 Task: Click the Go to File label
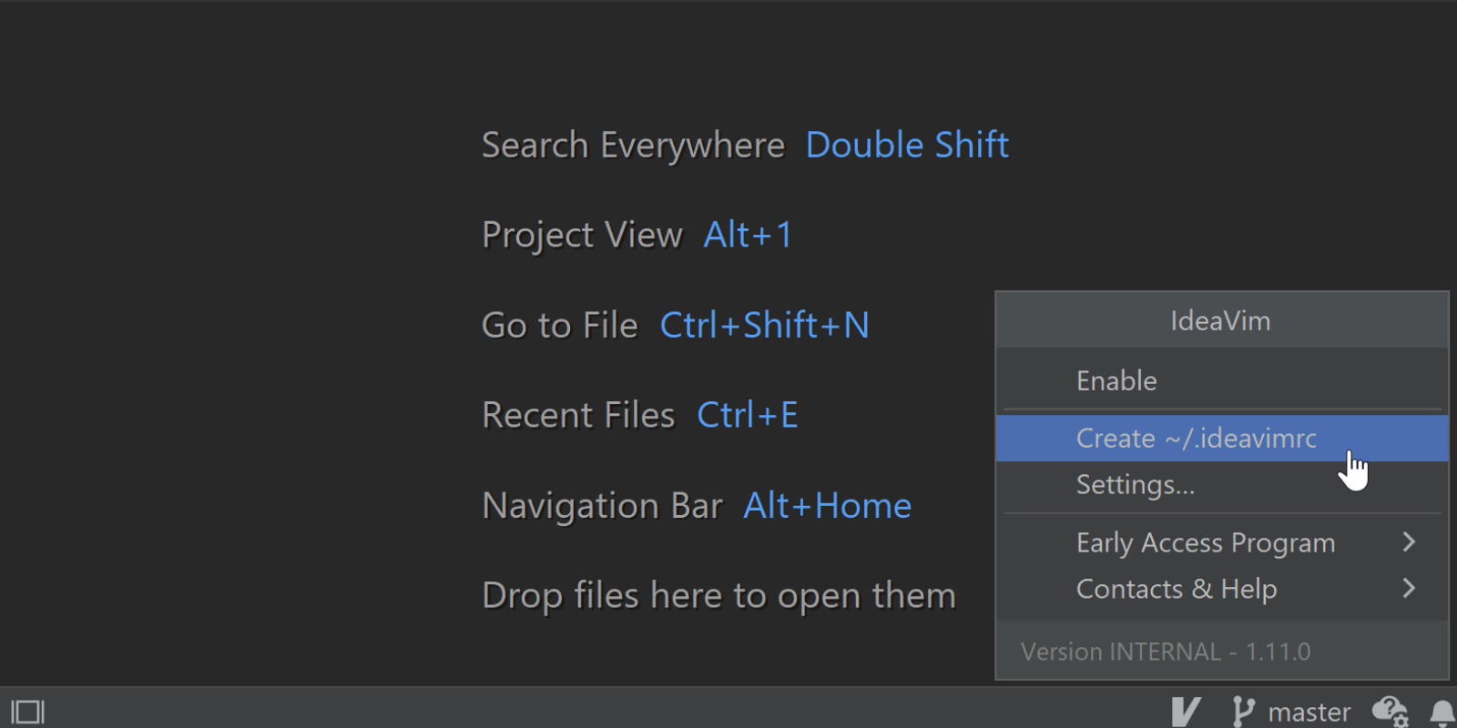pyautogui.click(x=559, y=325)
